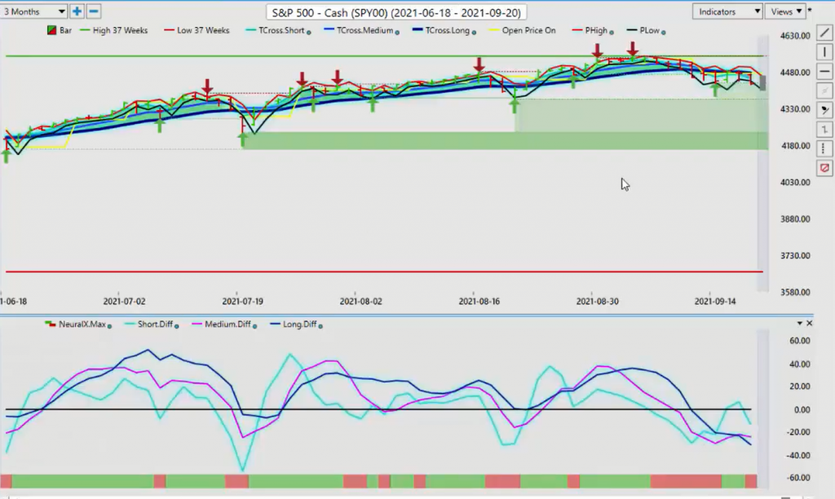The height and width of the screenshot is (499, 835).
Task: Click the Long.Diff legend label
Action: pos(300,324)
